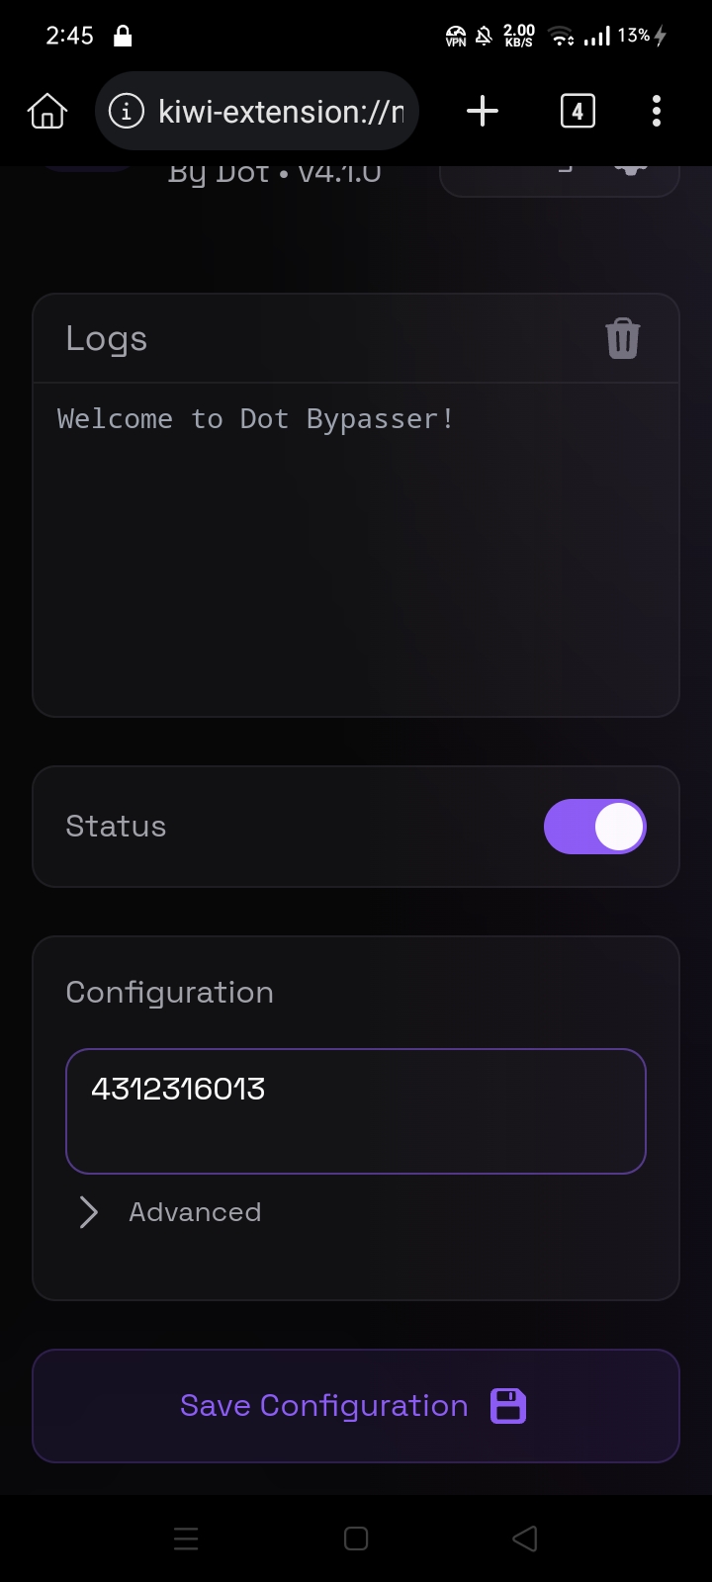Focus the Configuration input with 4312316013
Screen dimensions: 712x1582
[356, 1110]
